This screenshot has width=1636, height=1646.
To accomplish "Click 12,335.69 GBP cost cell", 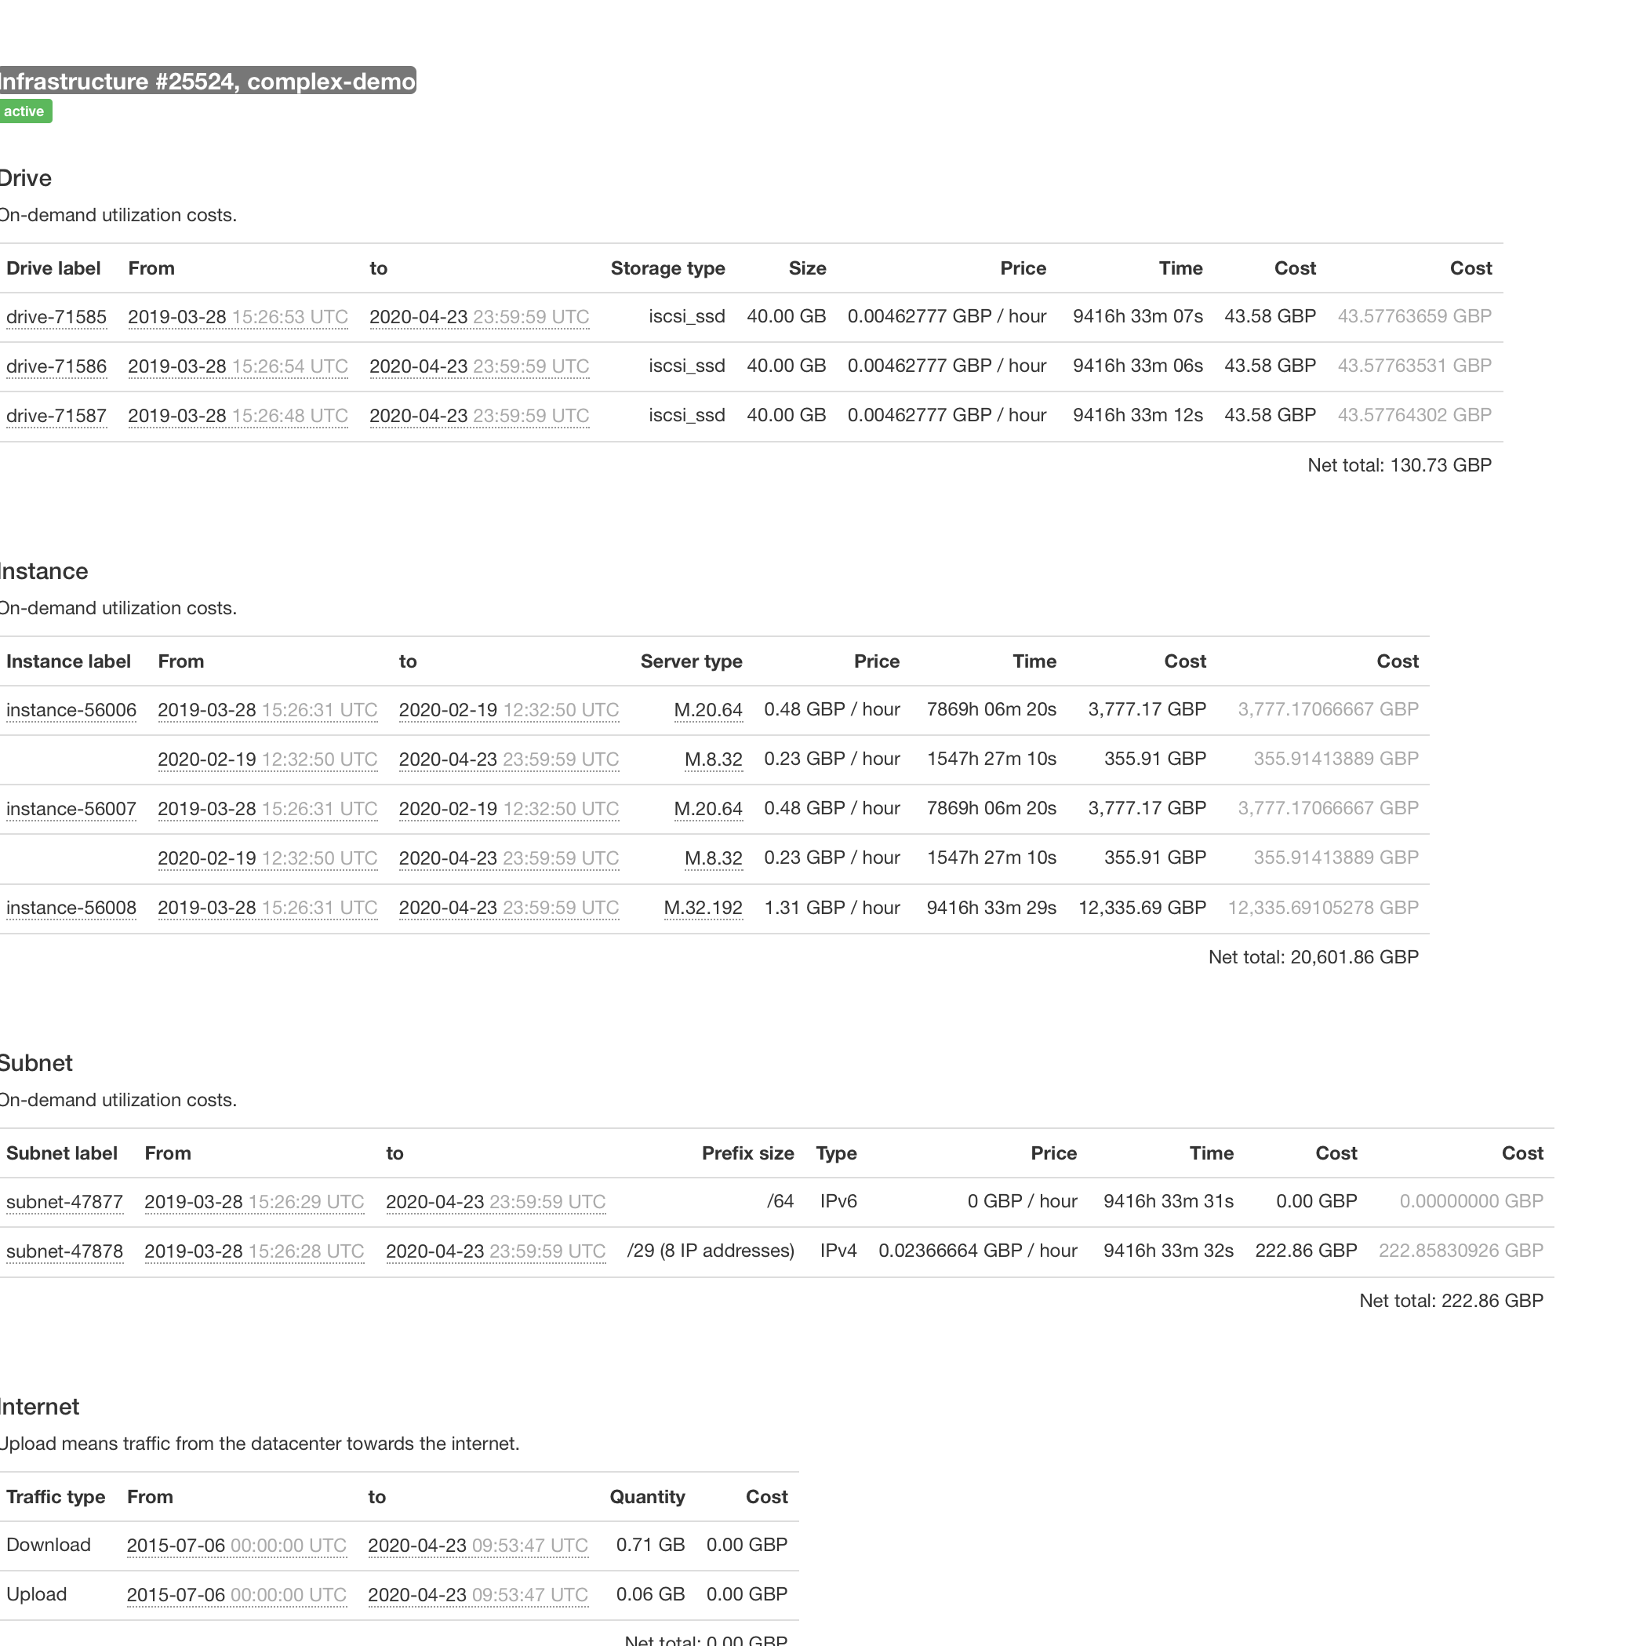I will [x=1142, y=908].
